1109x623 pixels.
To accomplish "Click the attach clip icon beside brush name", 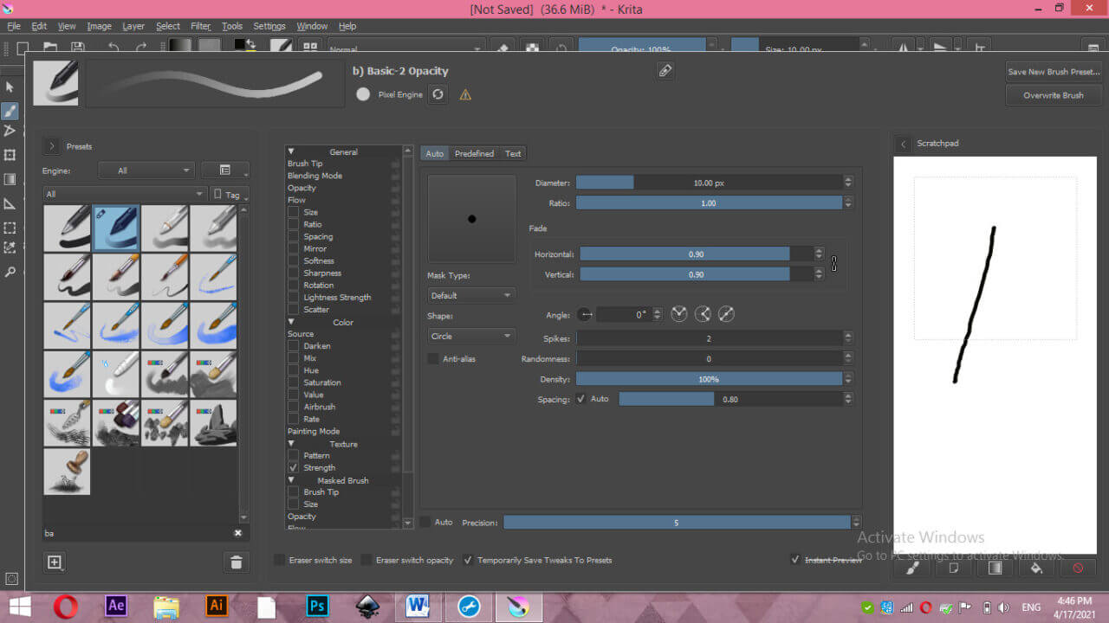I will (x=665, y=71).
